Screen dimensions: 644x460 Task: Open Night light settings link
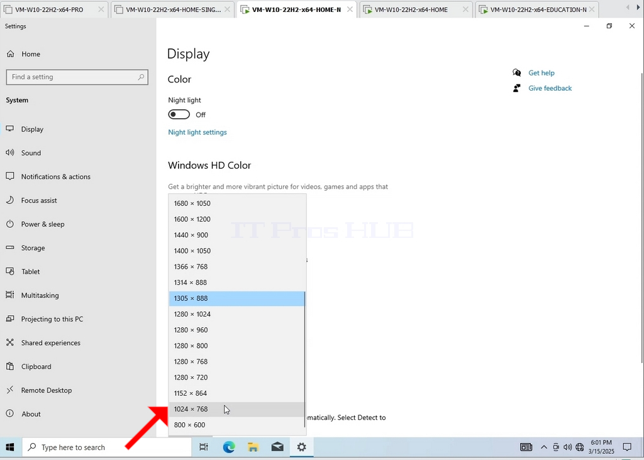197,132
